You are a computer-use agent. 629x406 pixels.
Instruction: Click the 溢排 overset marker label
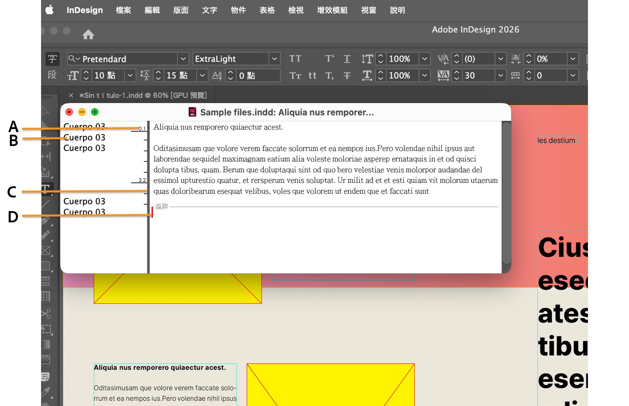(162, 206)
